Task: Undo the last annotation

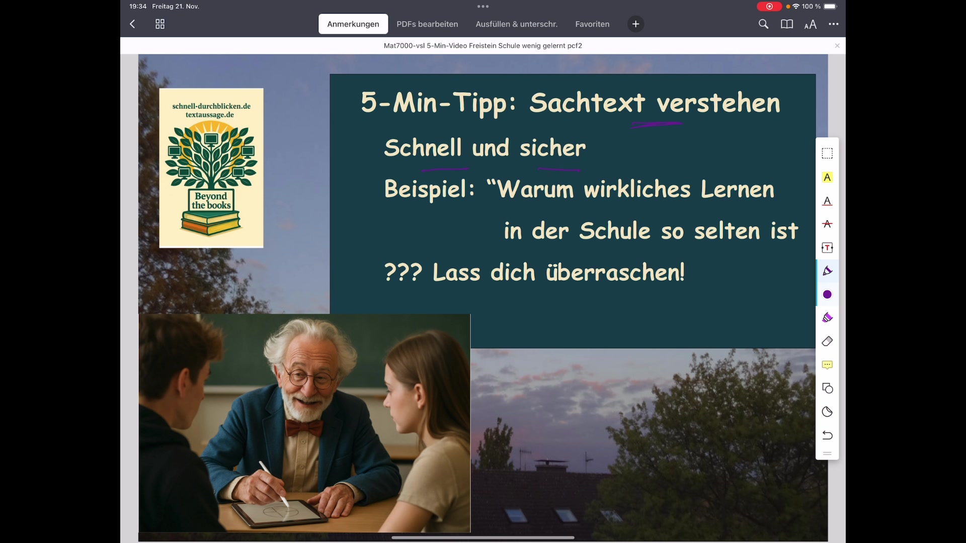Action: pyautogui.click(x=827, y=435)
